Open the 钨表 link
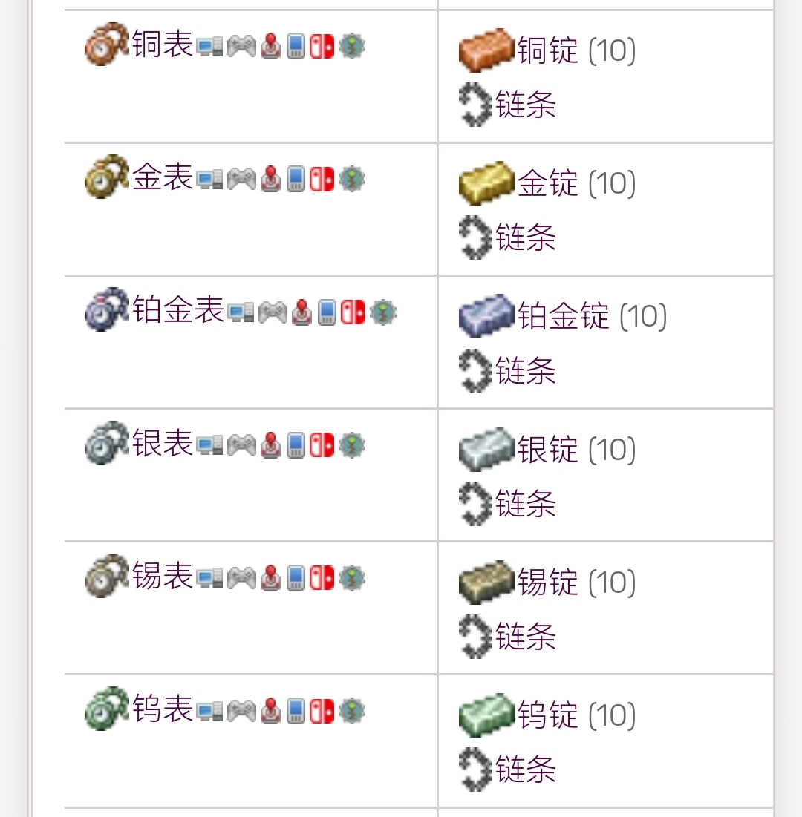The height and width of the screenshot is (817, 802). [x=163, y=709]
